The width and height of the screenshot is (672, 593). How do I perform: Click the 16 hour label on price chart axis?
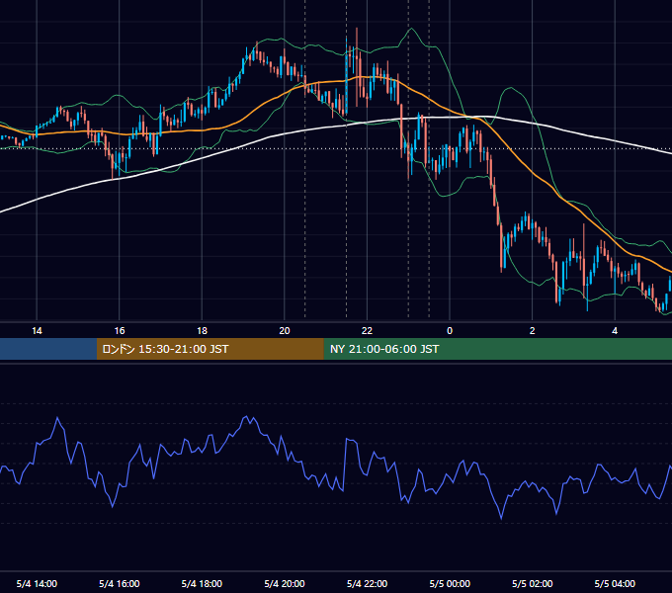(x=120, y=331)
